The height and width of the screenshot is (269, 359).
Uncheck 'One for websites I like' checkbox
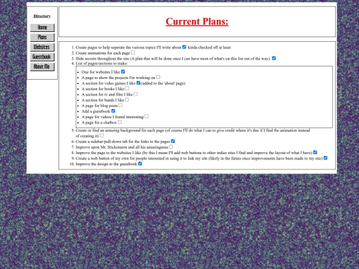tap(123, 72)
